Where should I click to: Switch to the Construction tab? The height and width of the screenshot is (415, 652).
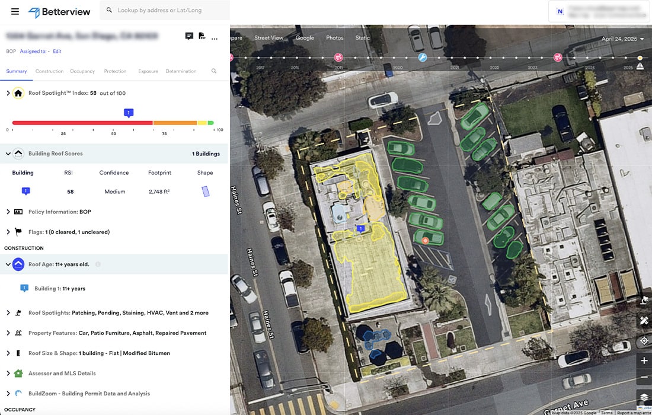[x=49, y=71]
